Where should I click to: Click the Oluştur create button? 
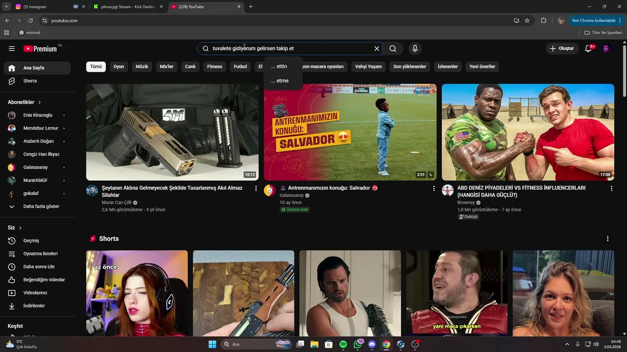(561, 48)
